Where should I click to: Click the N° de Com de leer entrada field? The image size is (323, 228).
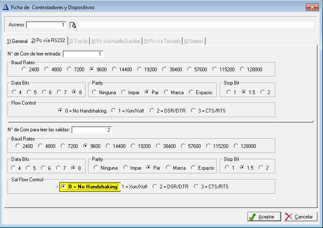83,54
